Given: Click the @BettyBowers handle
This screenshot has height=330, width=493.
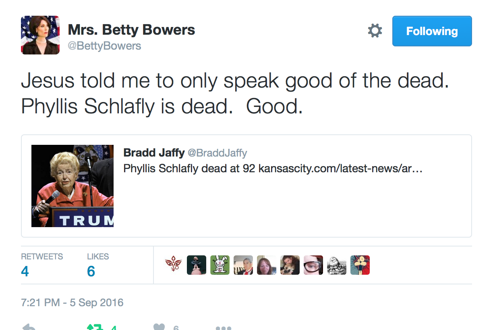Looking at the screenshot, I should coord(104,46).
